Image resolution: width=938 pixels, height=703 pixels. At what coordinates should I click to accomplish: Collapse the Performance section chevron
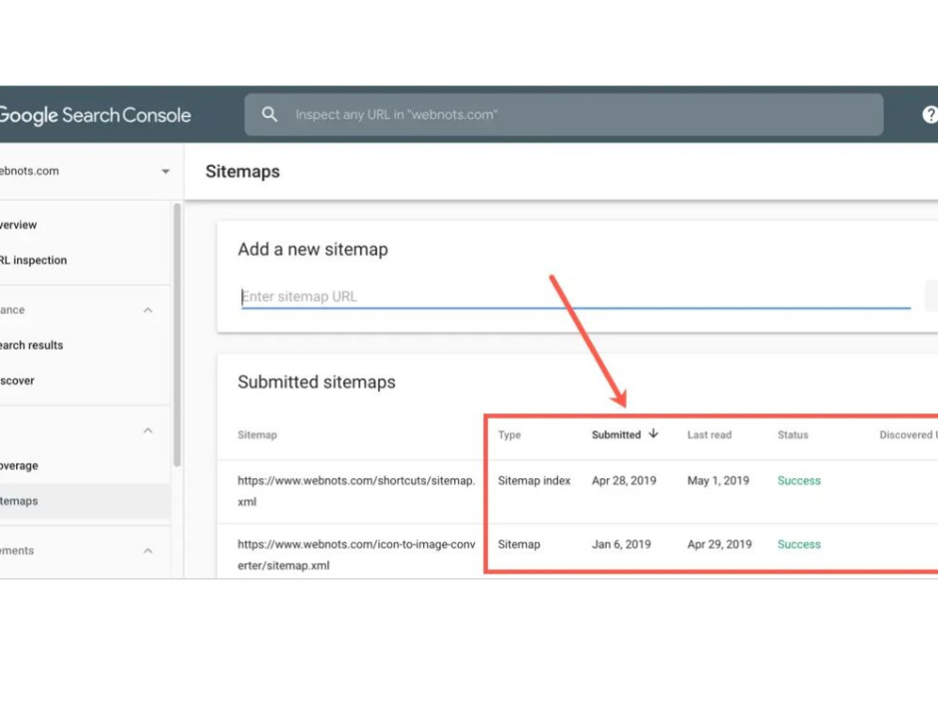[148, 309]
